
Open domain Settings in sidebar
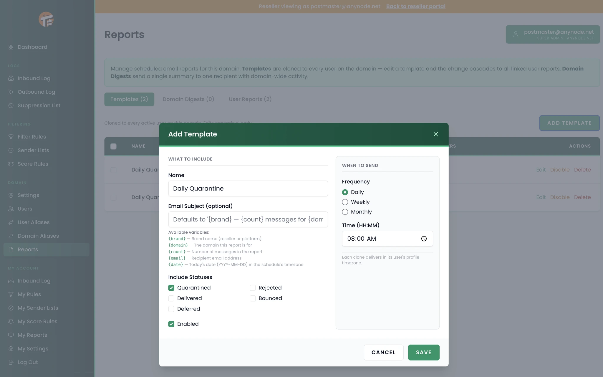point(28,195)
